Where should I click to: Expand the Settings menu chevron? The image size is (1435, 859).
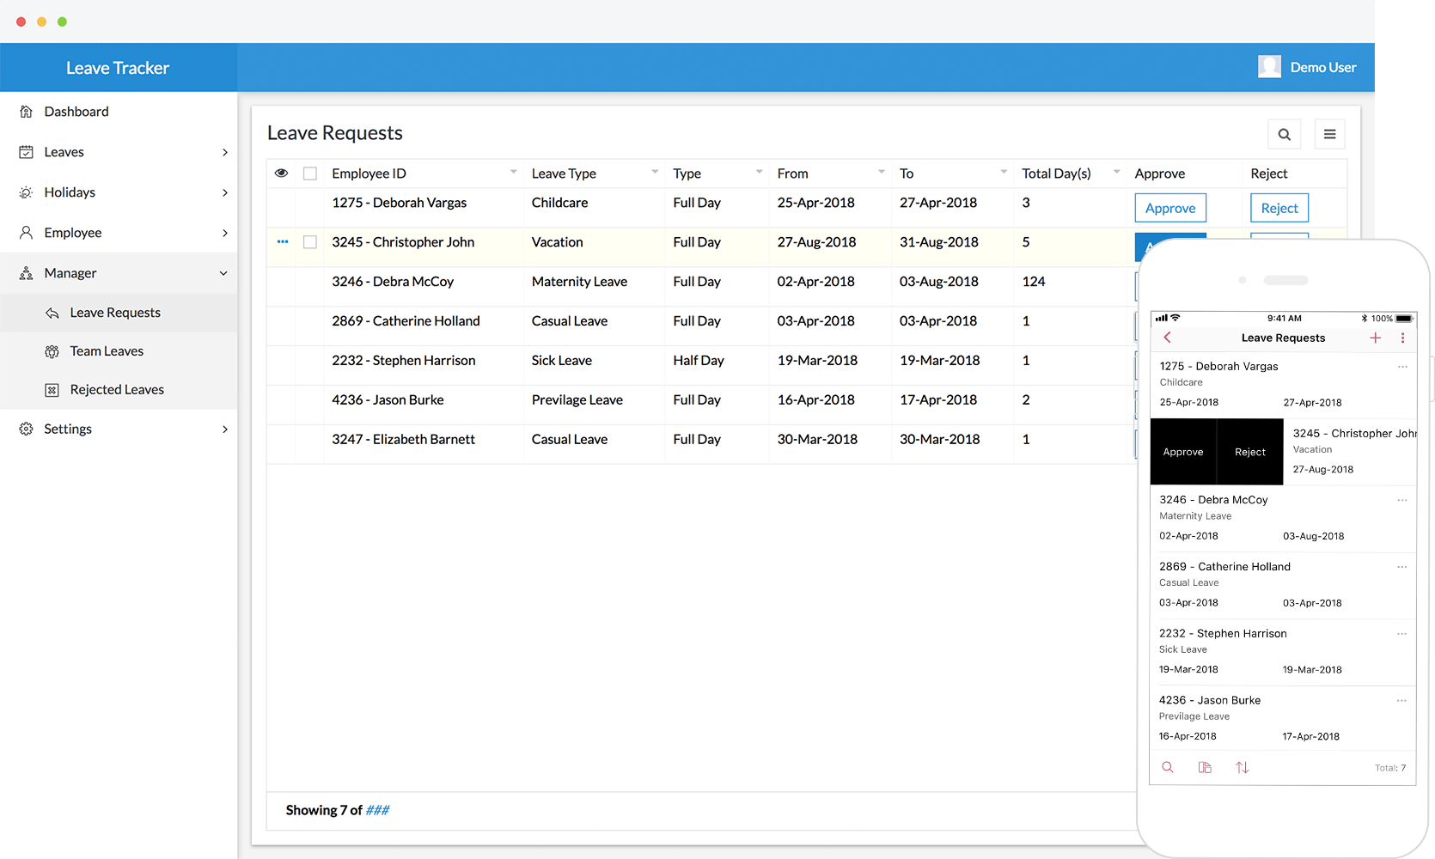(225, 429)
